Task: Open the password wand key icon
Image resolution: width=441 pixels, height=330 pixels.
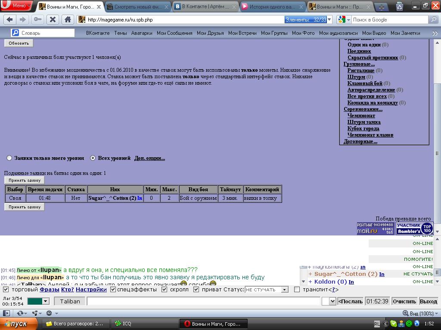Action: 37,19
